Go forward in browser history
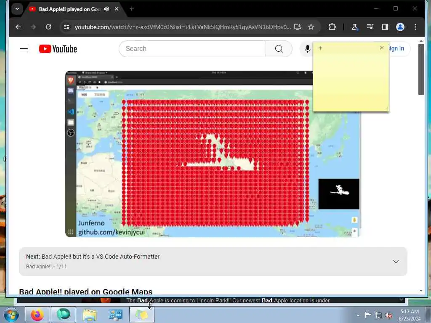431x323 pixels. (x=33, y=27)
